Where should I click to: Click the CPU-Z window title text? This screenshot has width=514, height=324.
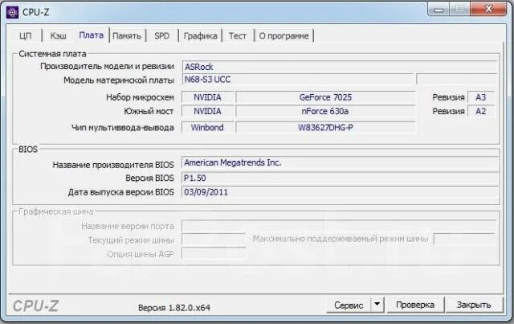[35, 13]
